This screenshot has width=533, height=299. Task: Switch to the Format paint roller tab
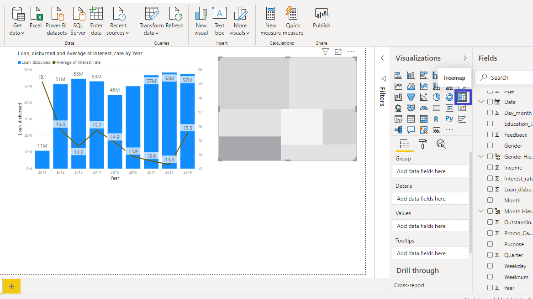[423, 144]
